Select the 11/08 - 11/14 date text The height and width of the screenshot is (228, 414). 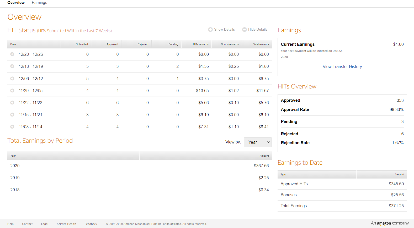coord(30,127)
